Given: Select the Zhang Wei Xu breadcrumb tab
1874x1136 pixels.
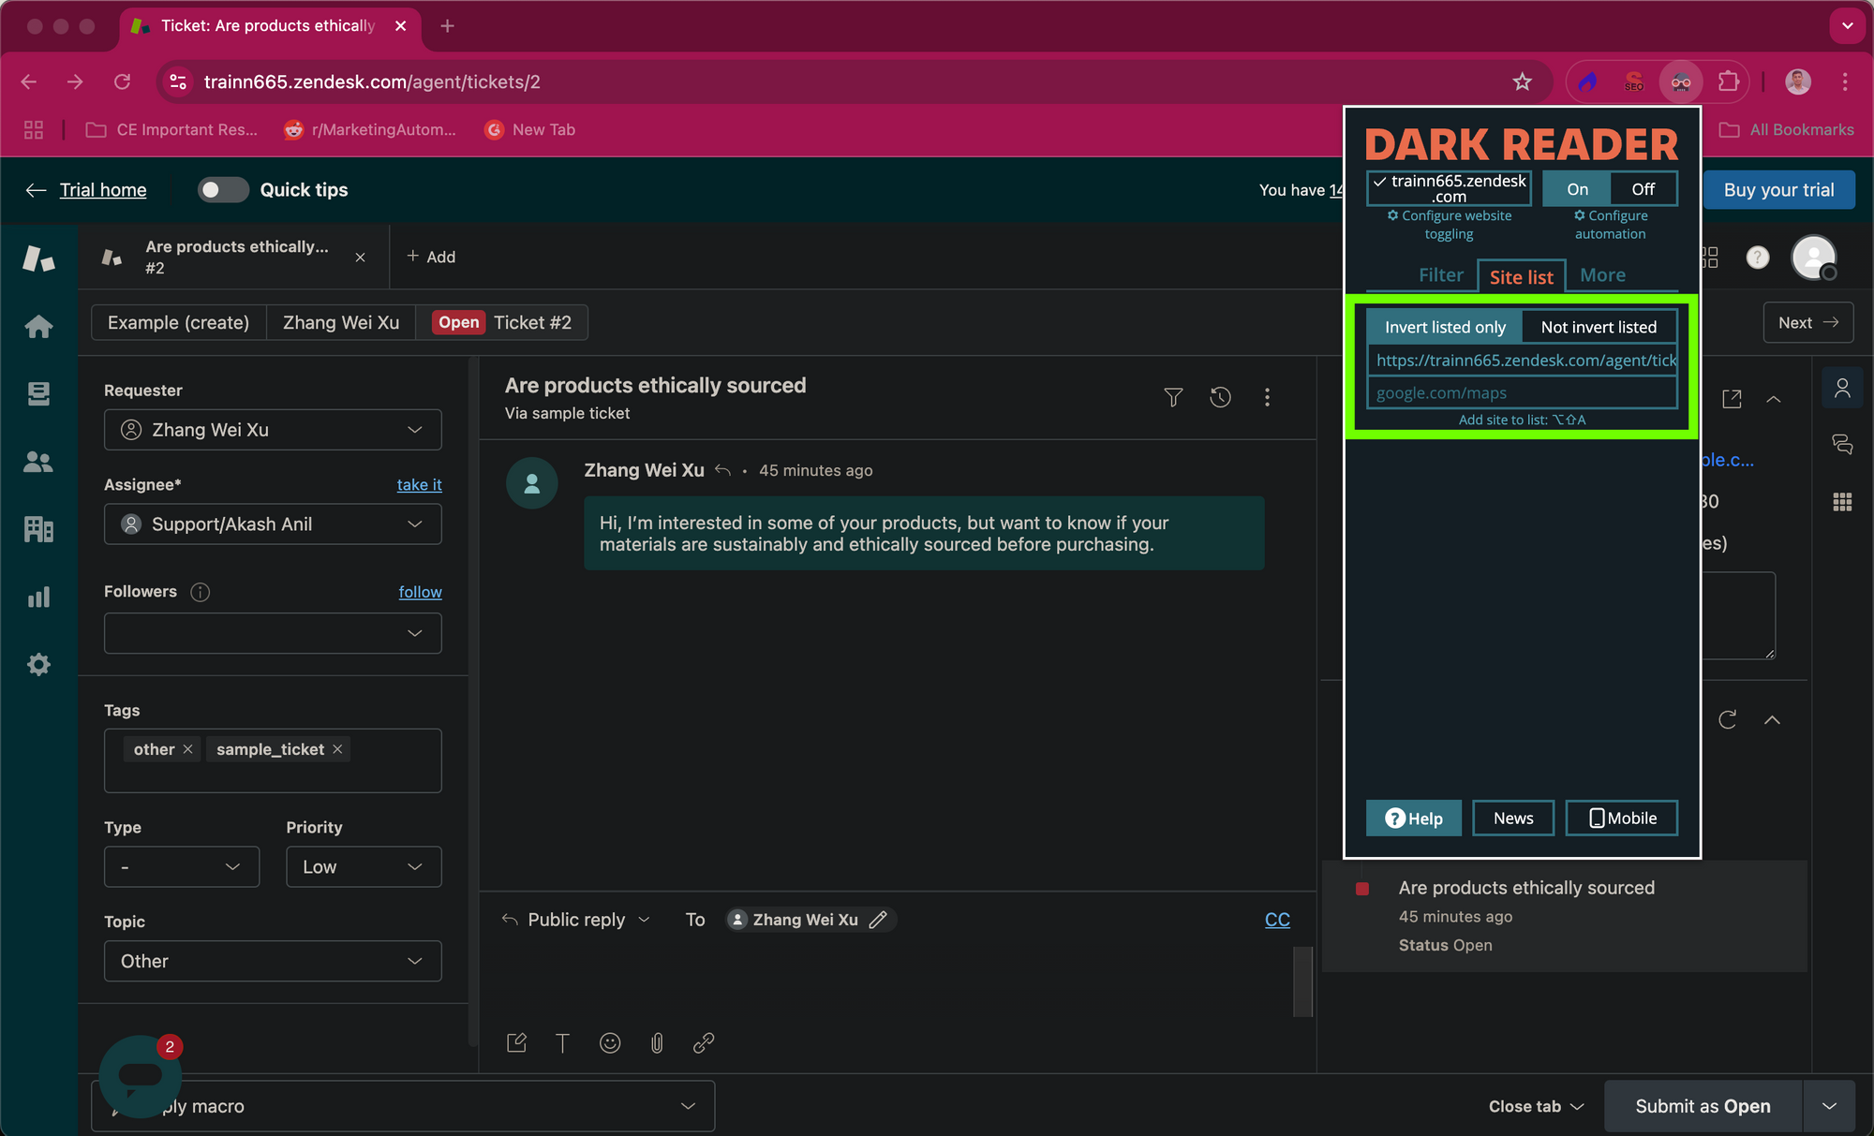Looking at the screenshot, I should pos(341,323).
